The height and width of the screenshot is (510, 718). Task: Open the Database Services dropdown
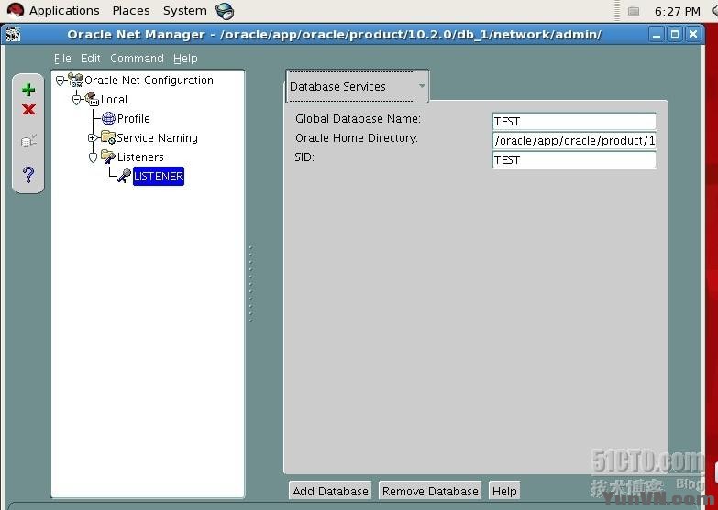357,86
